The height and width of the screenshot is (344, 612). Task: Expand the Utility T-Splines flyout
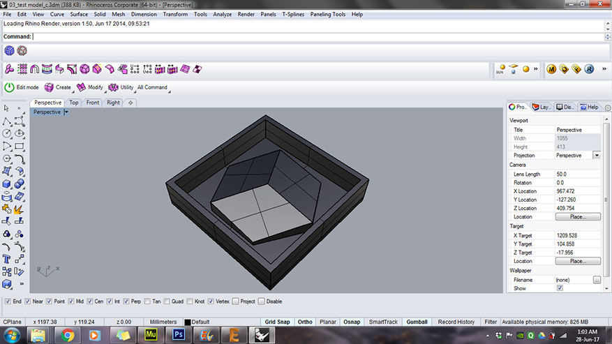pyautogui.click(x=135, y=92)
